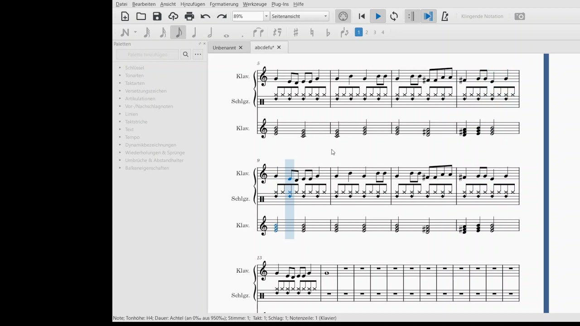Image resolution: width=580 pixels, height=326 pixels.
Task: Select quarter note duration
Action: 194,33
